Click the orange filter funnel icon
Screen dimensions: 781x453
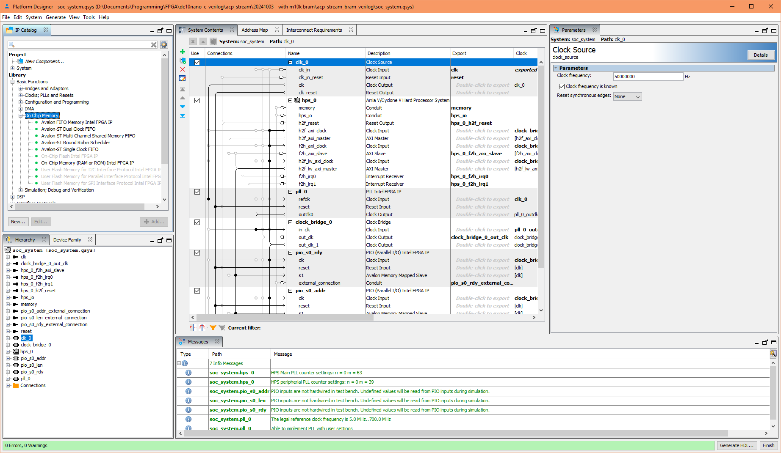click(x=213, y=327)
